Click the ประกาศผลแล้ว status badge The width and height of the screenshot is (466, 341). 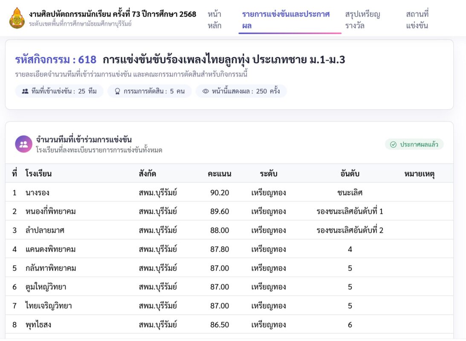point(414,144)
